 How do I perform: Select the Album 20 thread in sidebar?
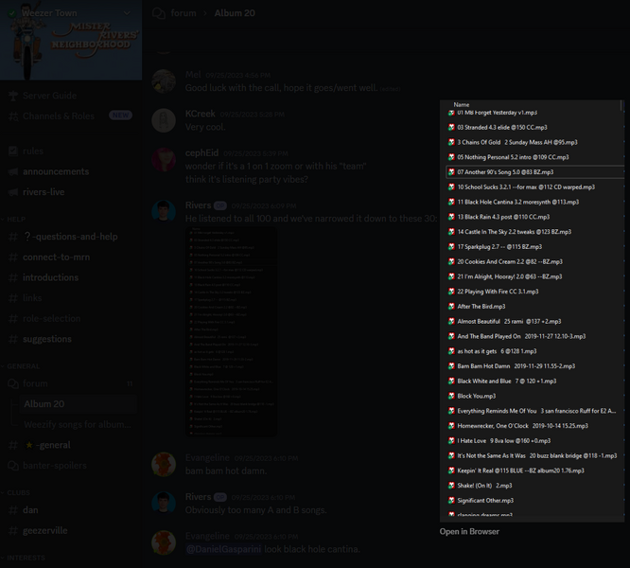tap(79, 404)
